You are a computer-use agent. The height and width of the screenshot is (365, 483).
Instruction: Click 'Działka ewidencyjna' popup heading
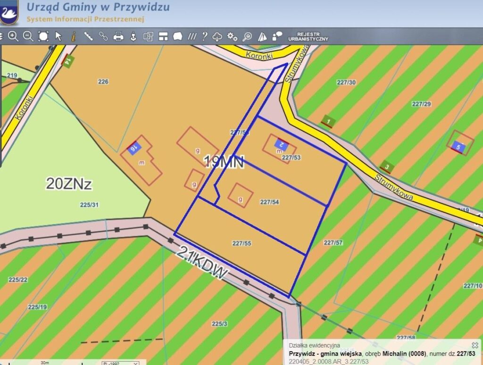point(314,346)
